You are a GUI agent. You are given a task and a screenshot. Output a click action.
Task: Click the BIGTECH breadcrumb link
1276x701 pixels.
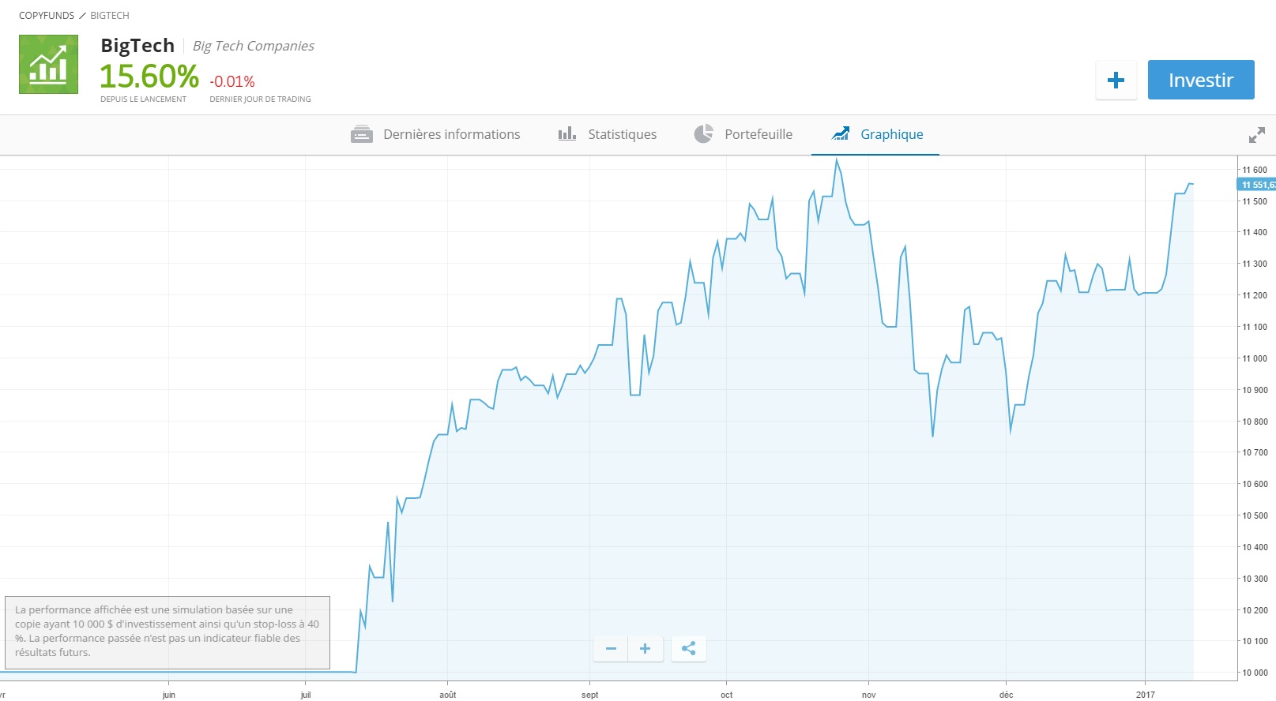coord(110,16)
